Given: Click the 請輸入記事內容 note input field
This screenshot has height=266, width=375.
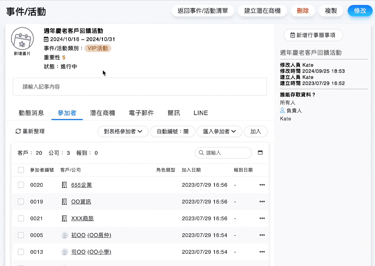Looking at the screenshot, I should [x=139, y=87].
